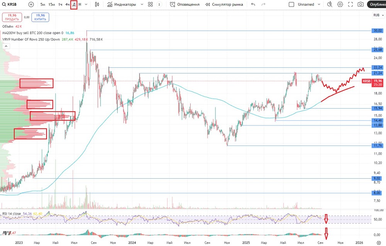386x246 pixels.
Task: Create alert via Оповещения
Action: point(185,4)
